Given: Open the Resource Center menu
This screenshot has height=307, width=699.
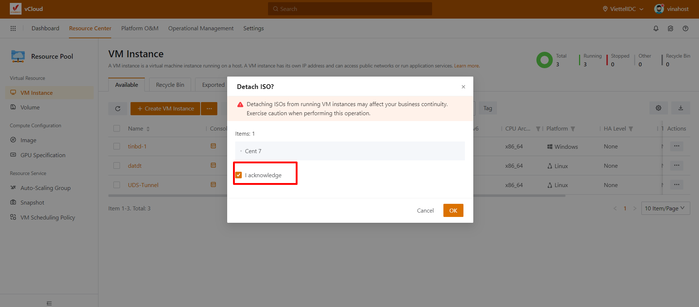Looking at the screenshot, I should pos(90,28).
